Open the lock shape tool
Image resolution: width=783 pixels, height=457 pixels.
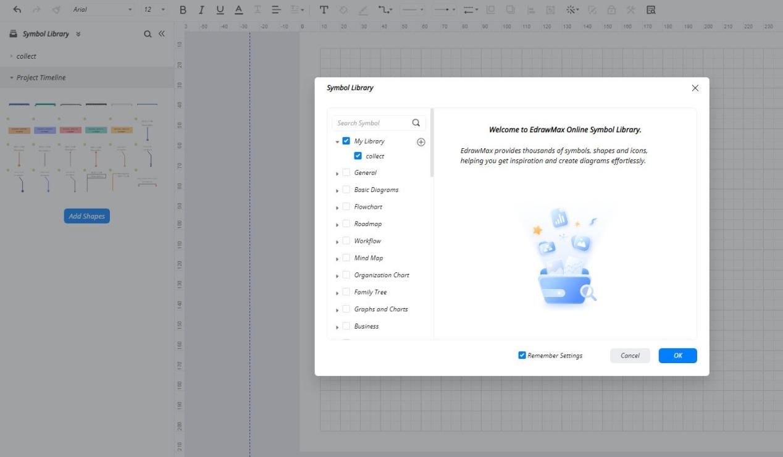click(611, 10)
